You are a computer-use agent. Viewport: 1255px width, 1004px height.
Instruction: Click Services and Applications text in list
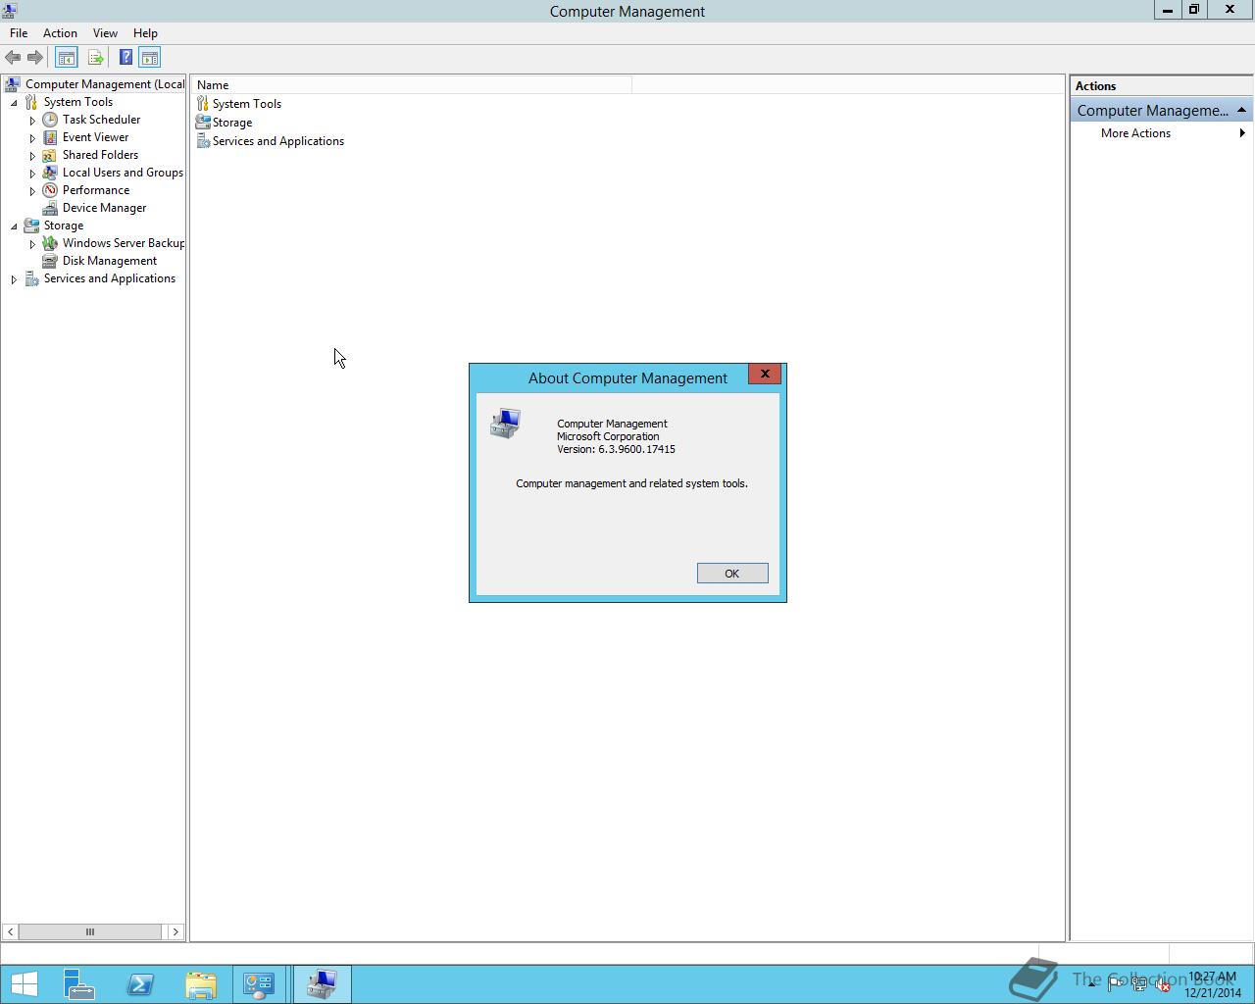click(278, 141)
